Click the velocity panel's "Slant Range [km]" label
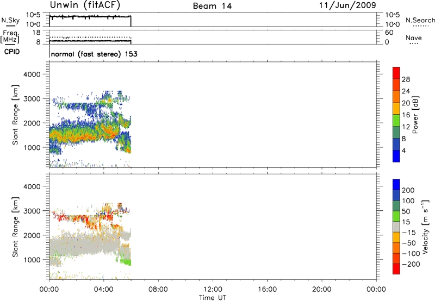The image size is (435, 301). [15, 227]
